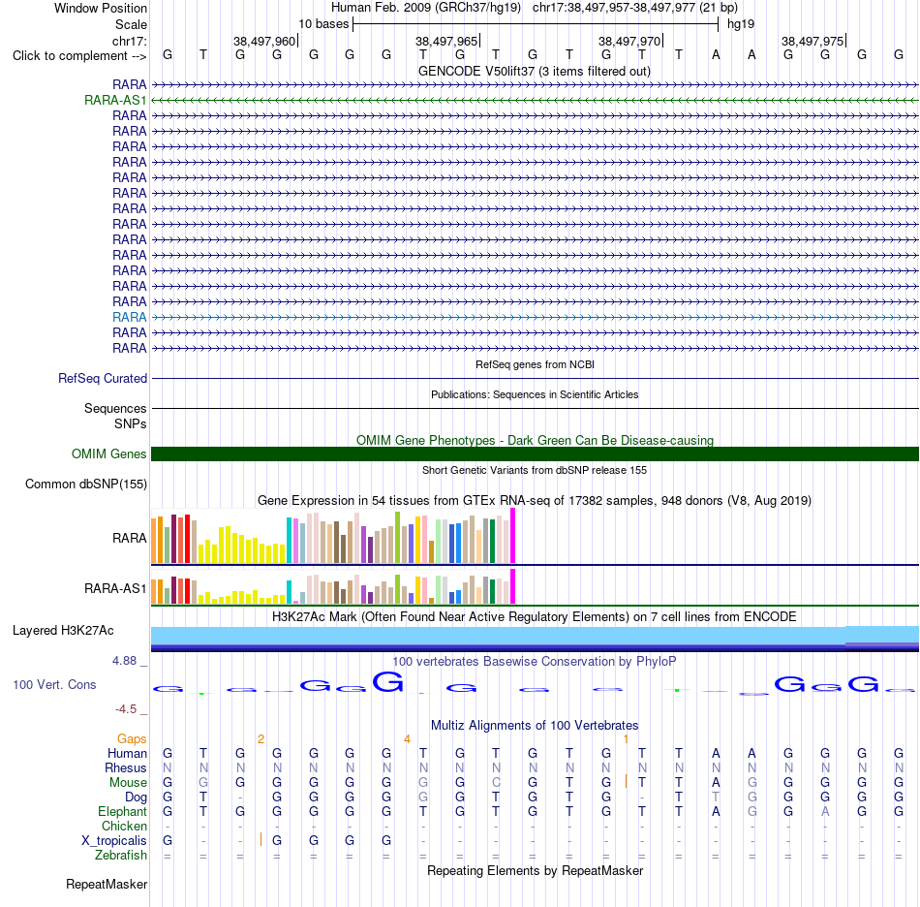
Task: Click the 'Click to complement -->' label
Action: tap(79, 56)
